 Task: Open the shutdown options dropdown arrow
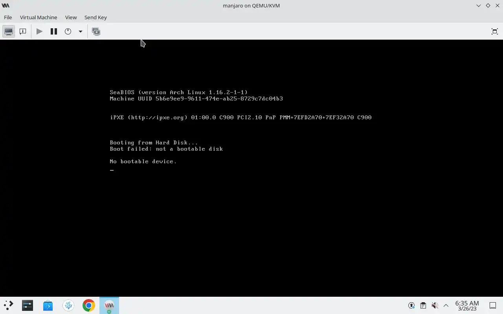80,31
